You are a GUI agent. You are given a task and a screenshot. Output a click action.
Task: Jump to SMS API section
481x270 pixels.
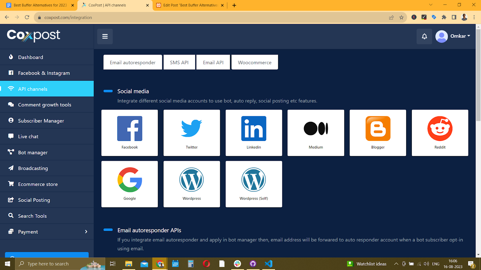[179, 62]
